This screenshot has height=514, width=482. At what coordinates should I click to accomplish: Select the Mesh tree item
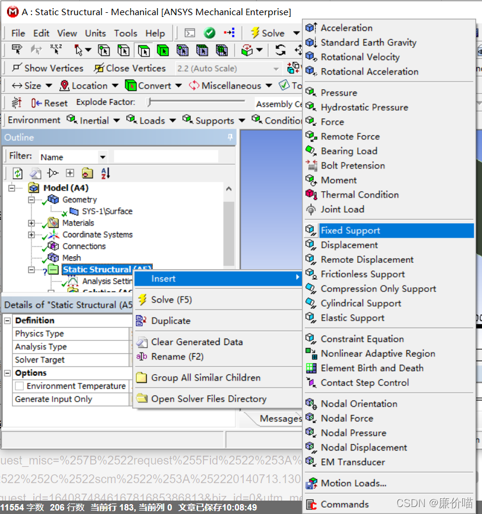click(x=72, y=258)
